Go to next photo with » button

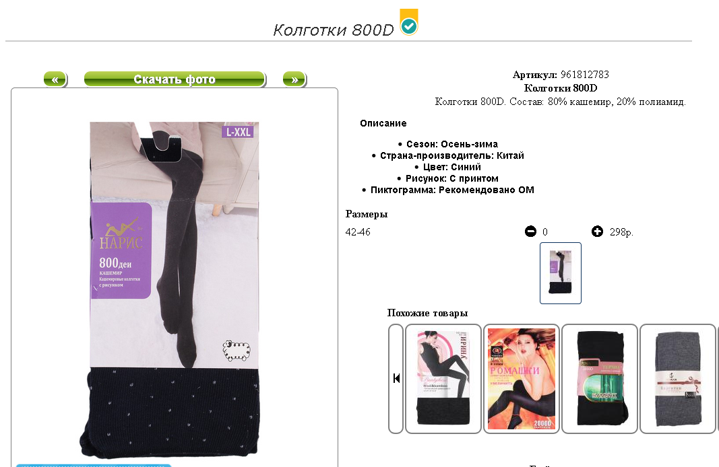[x=294, y=79]
